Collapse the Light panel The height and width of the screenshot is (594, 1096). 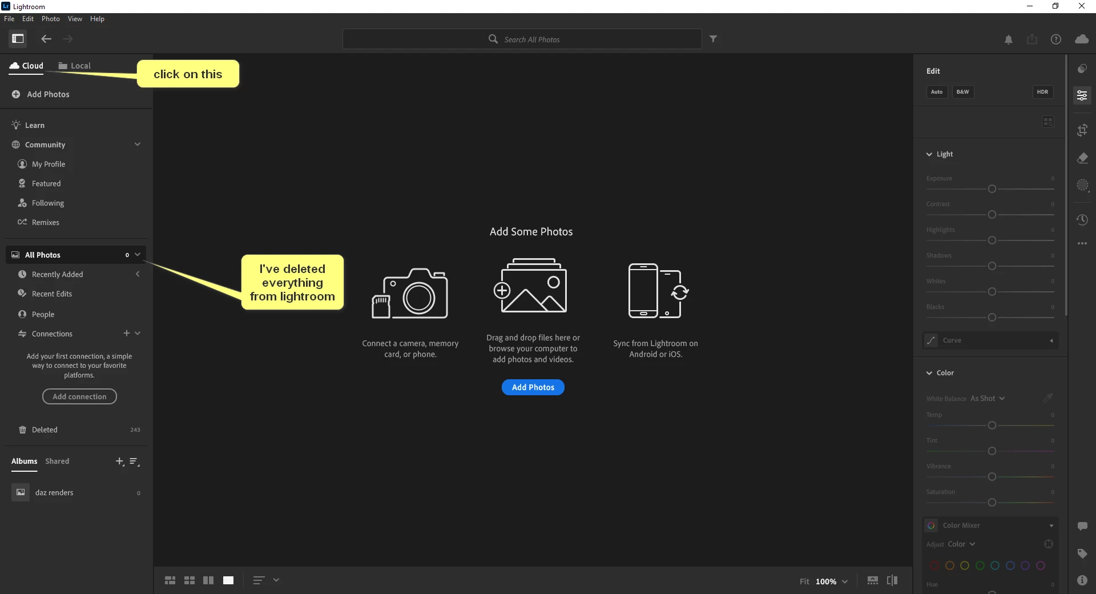coord(929,154)
